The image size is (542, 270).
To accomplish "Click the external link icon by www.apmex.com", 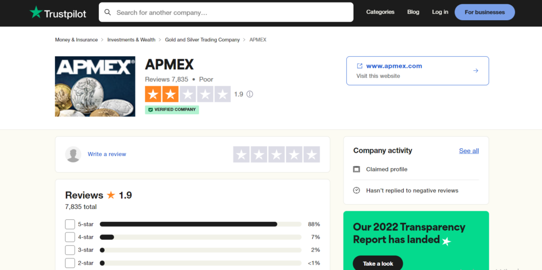I will coord(359,66).
